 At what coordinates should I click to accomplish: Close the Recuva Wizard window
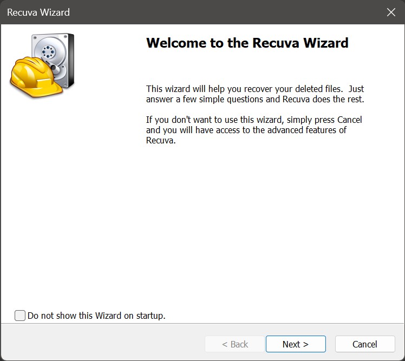[391, 12]
